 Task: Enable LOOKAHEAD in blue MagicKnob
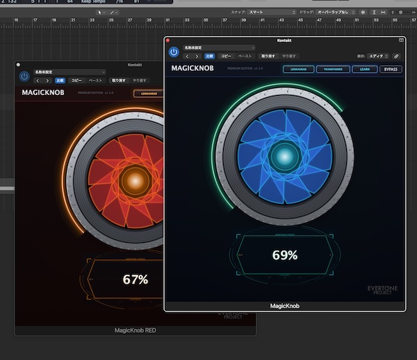click(298, 69)
